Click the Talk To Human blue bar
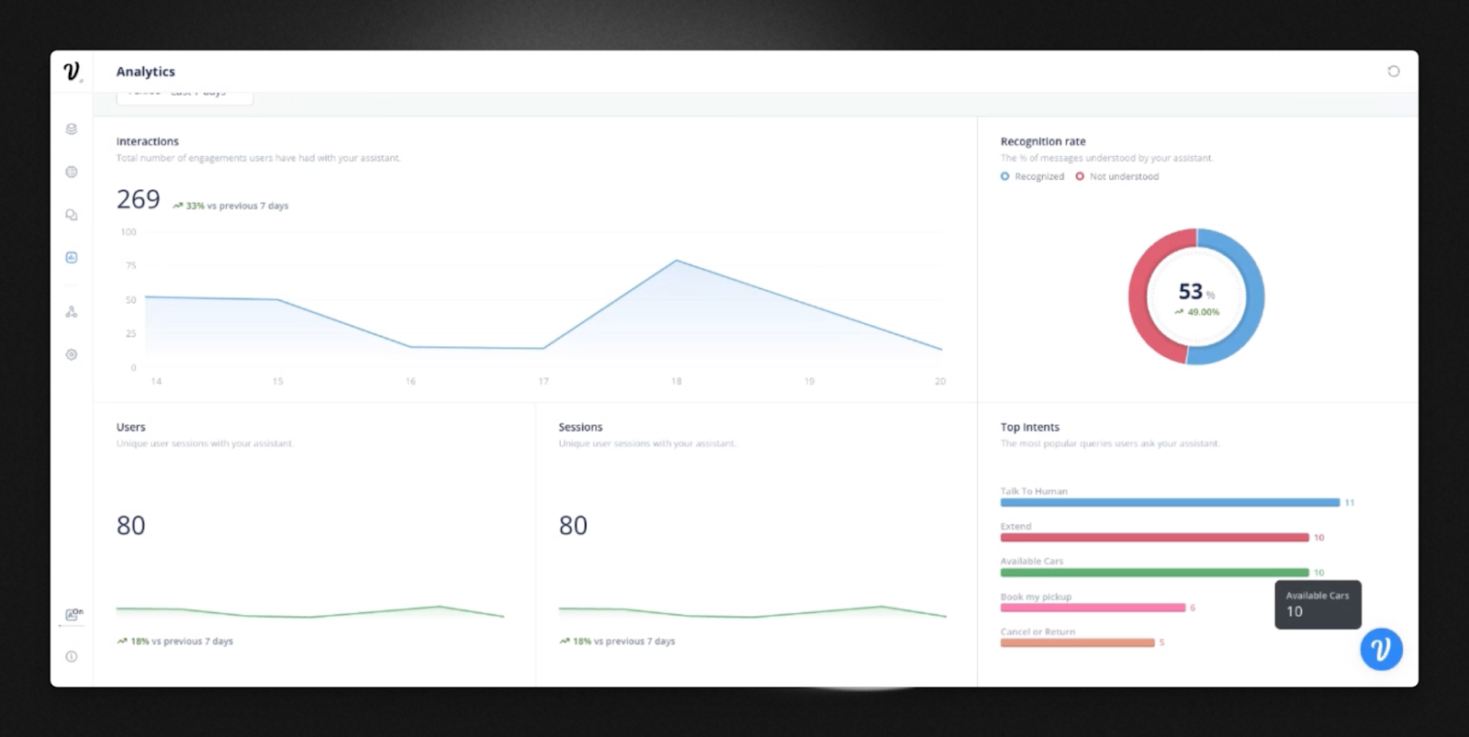1469x737 pixels. click(1170, 503)
